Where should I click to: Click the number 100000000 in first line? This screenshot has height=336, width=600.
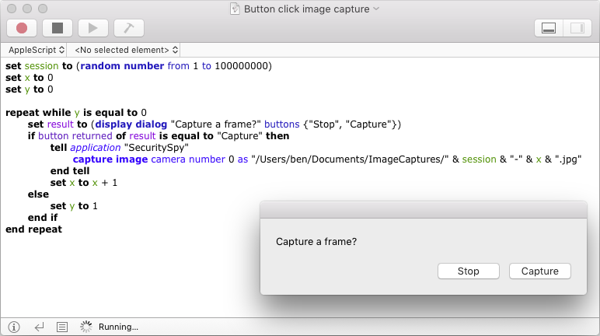(241, 66)
